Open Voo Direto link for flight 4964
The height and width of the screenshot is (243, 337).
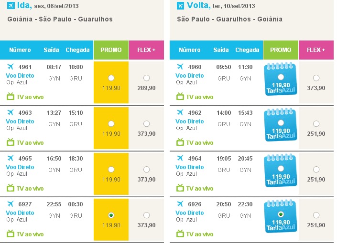coord(190,167)
